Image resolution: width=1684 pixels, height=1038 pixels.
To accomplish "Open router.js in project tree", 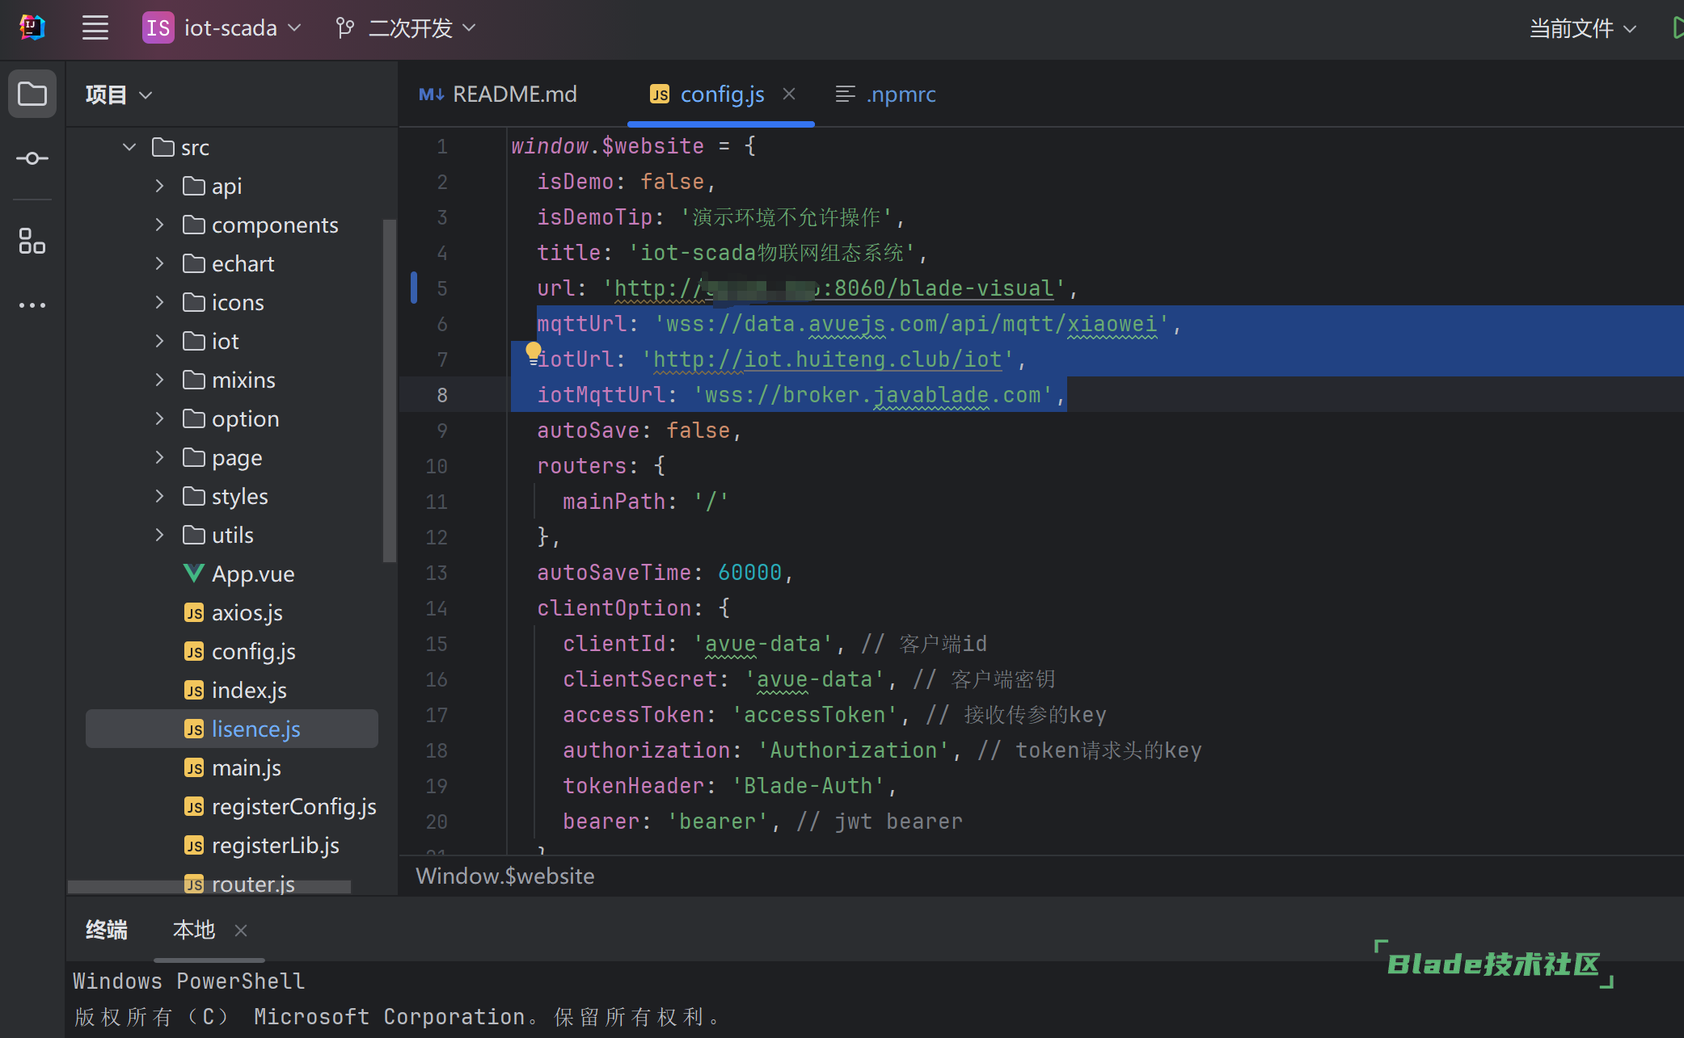I will click(239, 884).
